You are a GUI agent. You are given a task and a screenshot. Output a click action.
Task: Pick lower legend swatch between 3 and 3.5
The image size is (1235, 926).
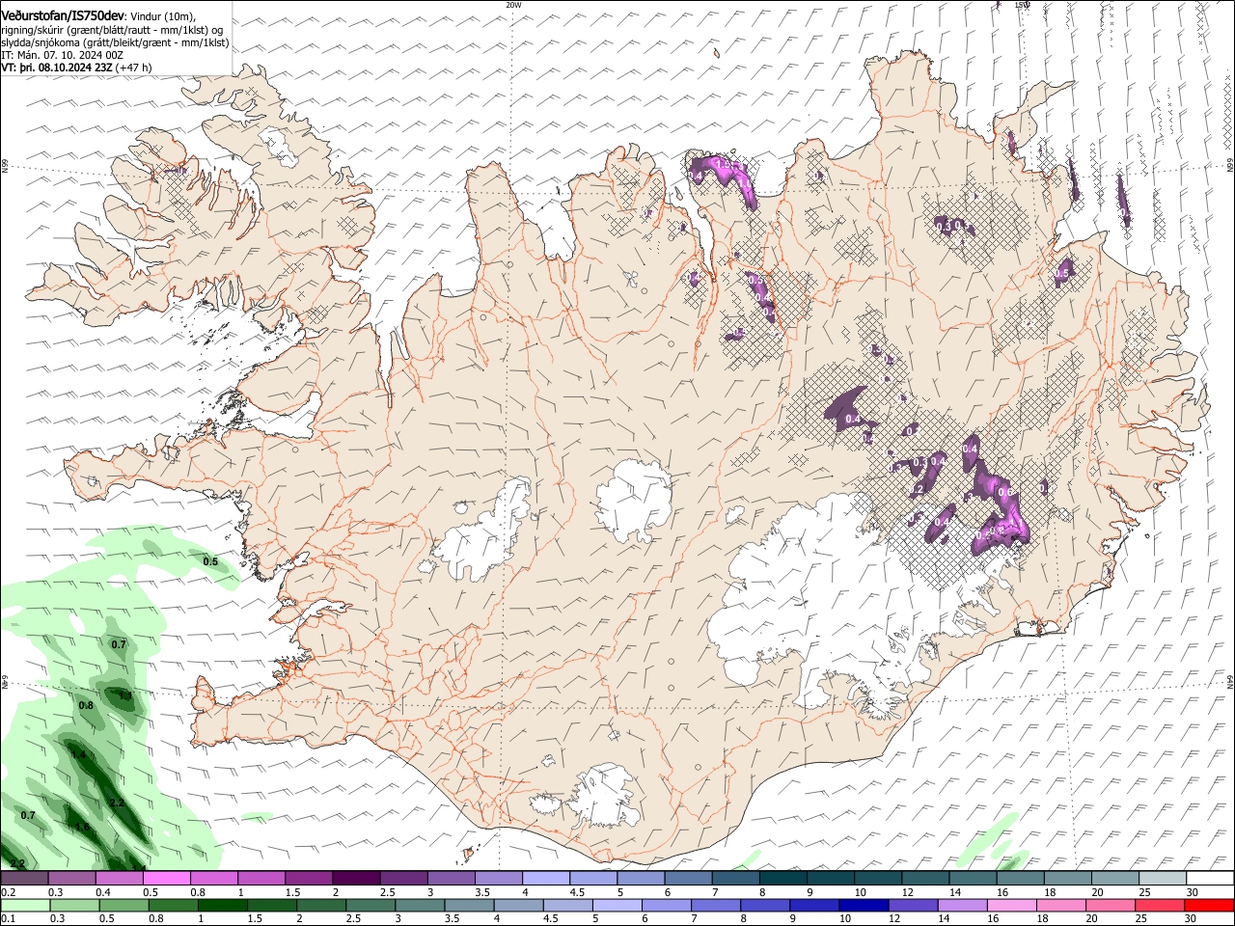point(419,906)
